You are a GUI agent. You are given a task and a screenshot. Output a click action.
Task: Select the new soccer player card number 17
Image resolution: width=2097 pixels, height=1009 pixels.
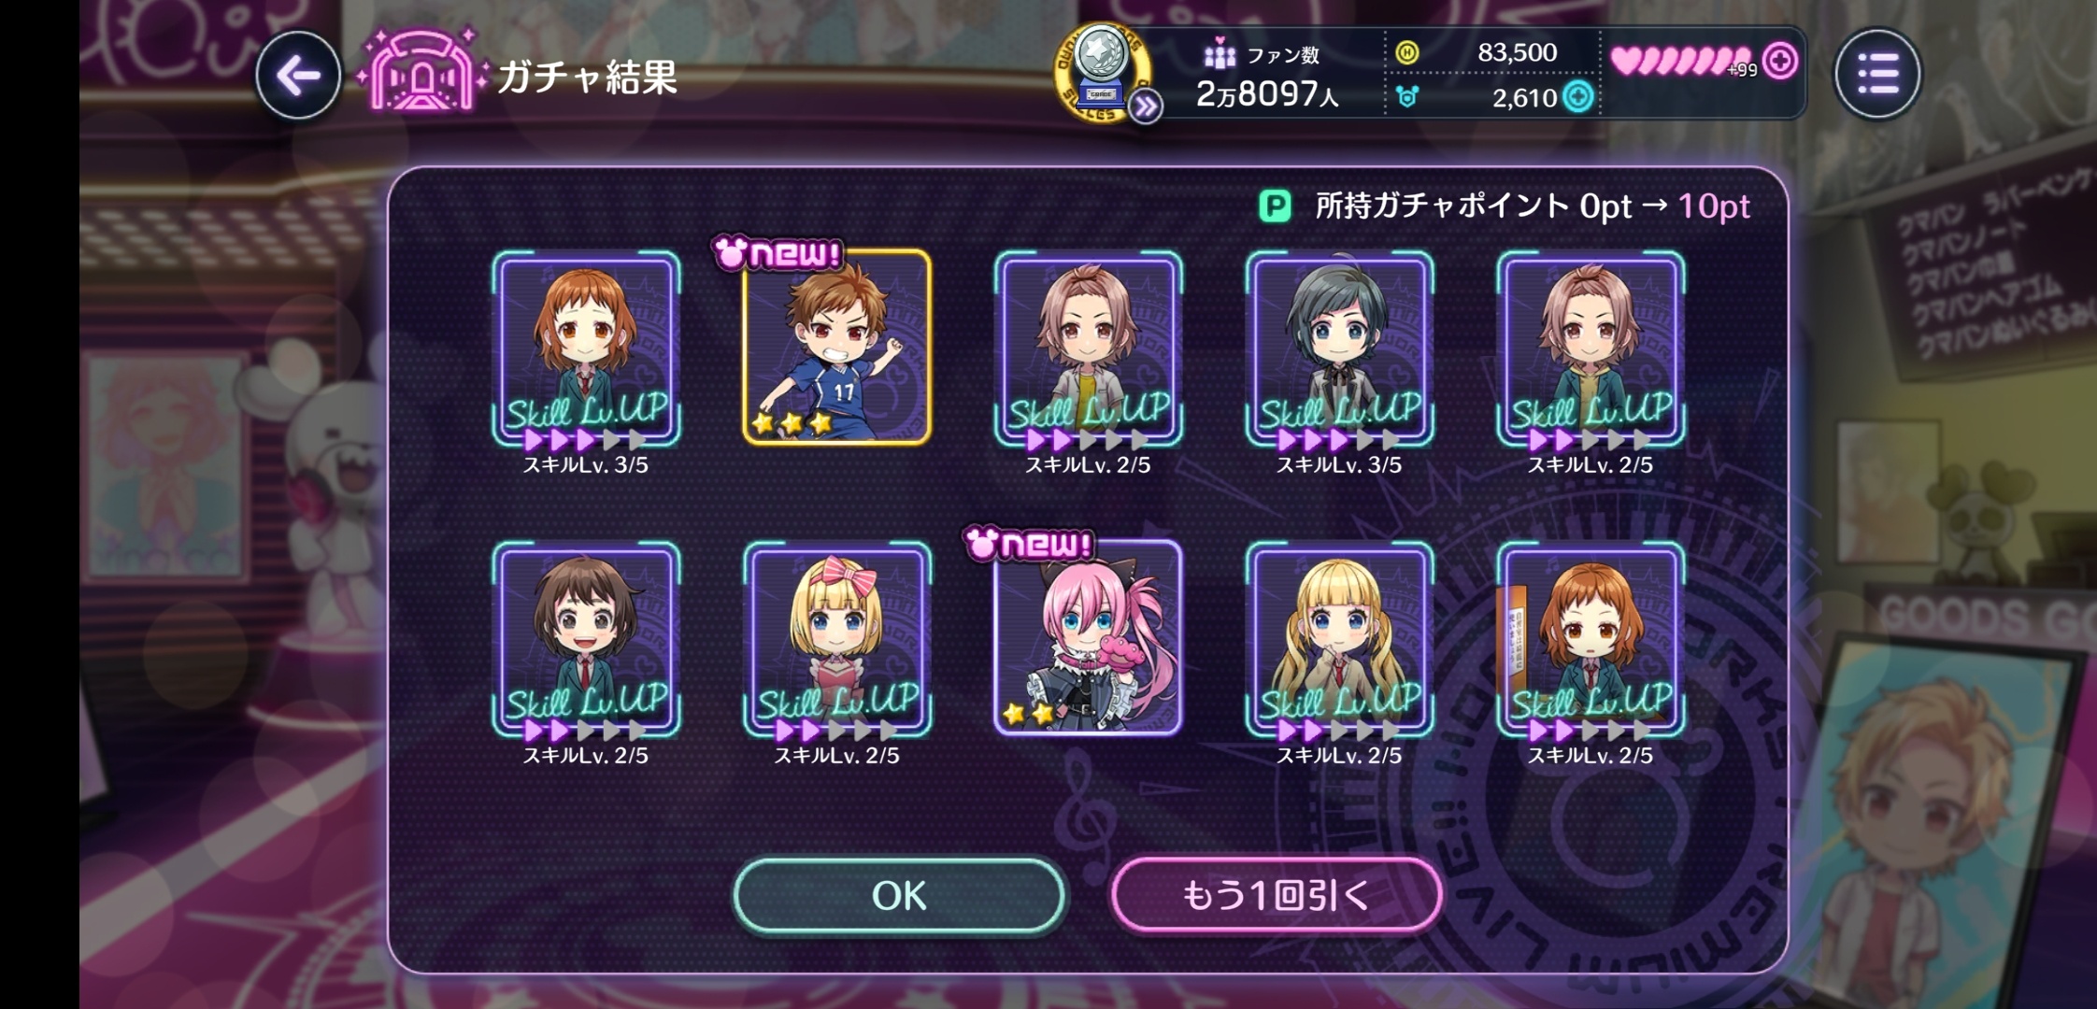pos(837,347)
